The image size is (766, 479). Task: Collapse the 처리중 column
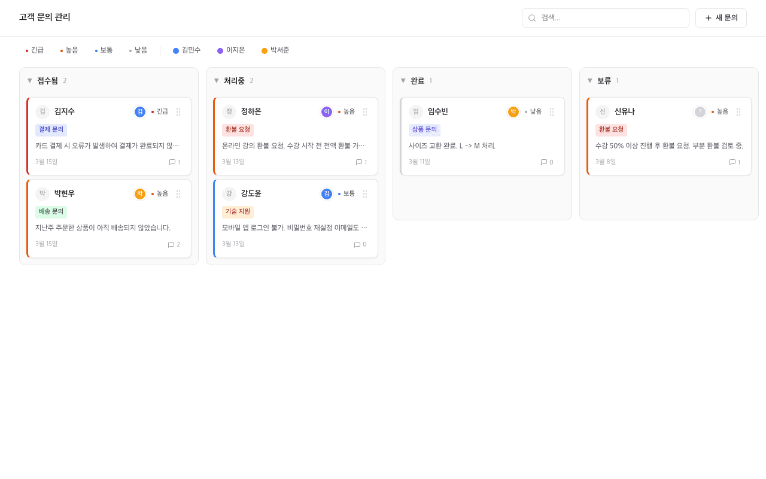215,80
